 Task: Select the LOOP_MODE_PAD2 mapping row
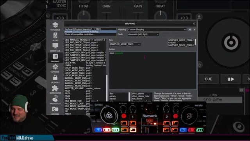(85, 70)
